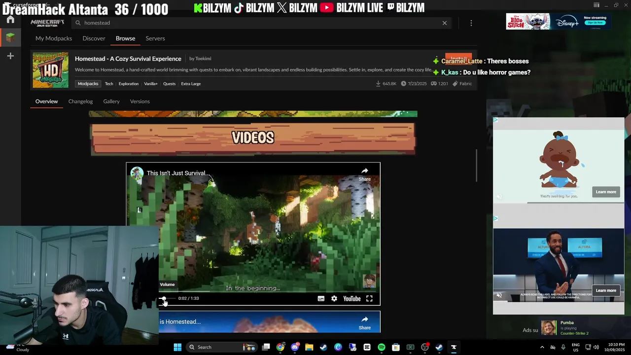Open the Changelog tab

80,102
